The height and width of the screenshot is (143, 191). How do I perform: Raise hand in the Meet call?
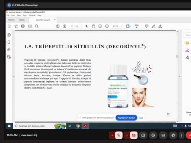[x=173, y=135]
